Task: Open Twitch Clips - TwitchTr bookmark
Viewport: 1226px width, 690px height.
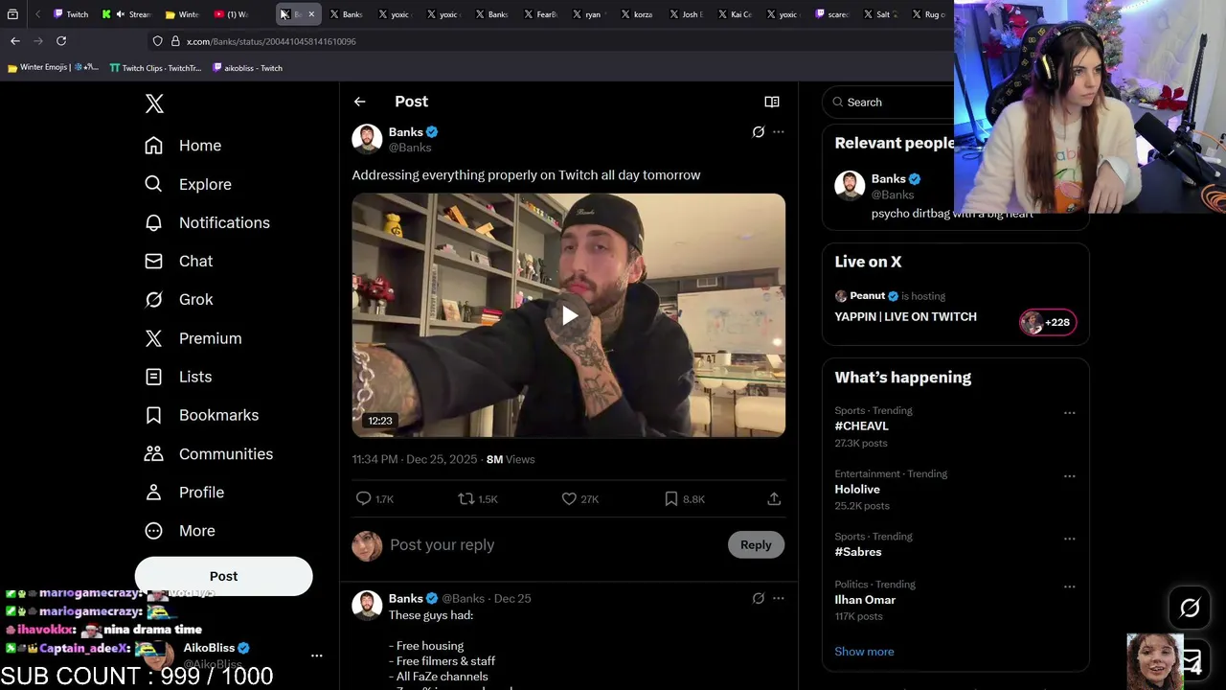Action: pos(155,68)
